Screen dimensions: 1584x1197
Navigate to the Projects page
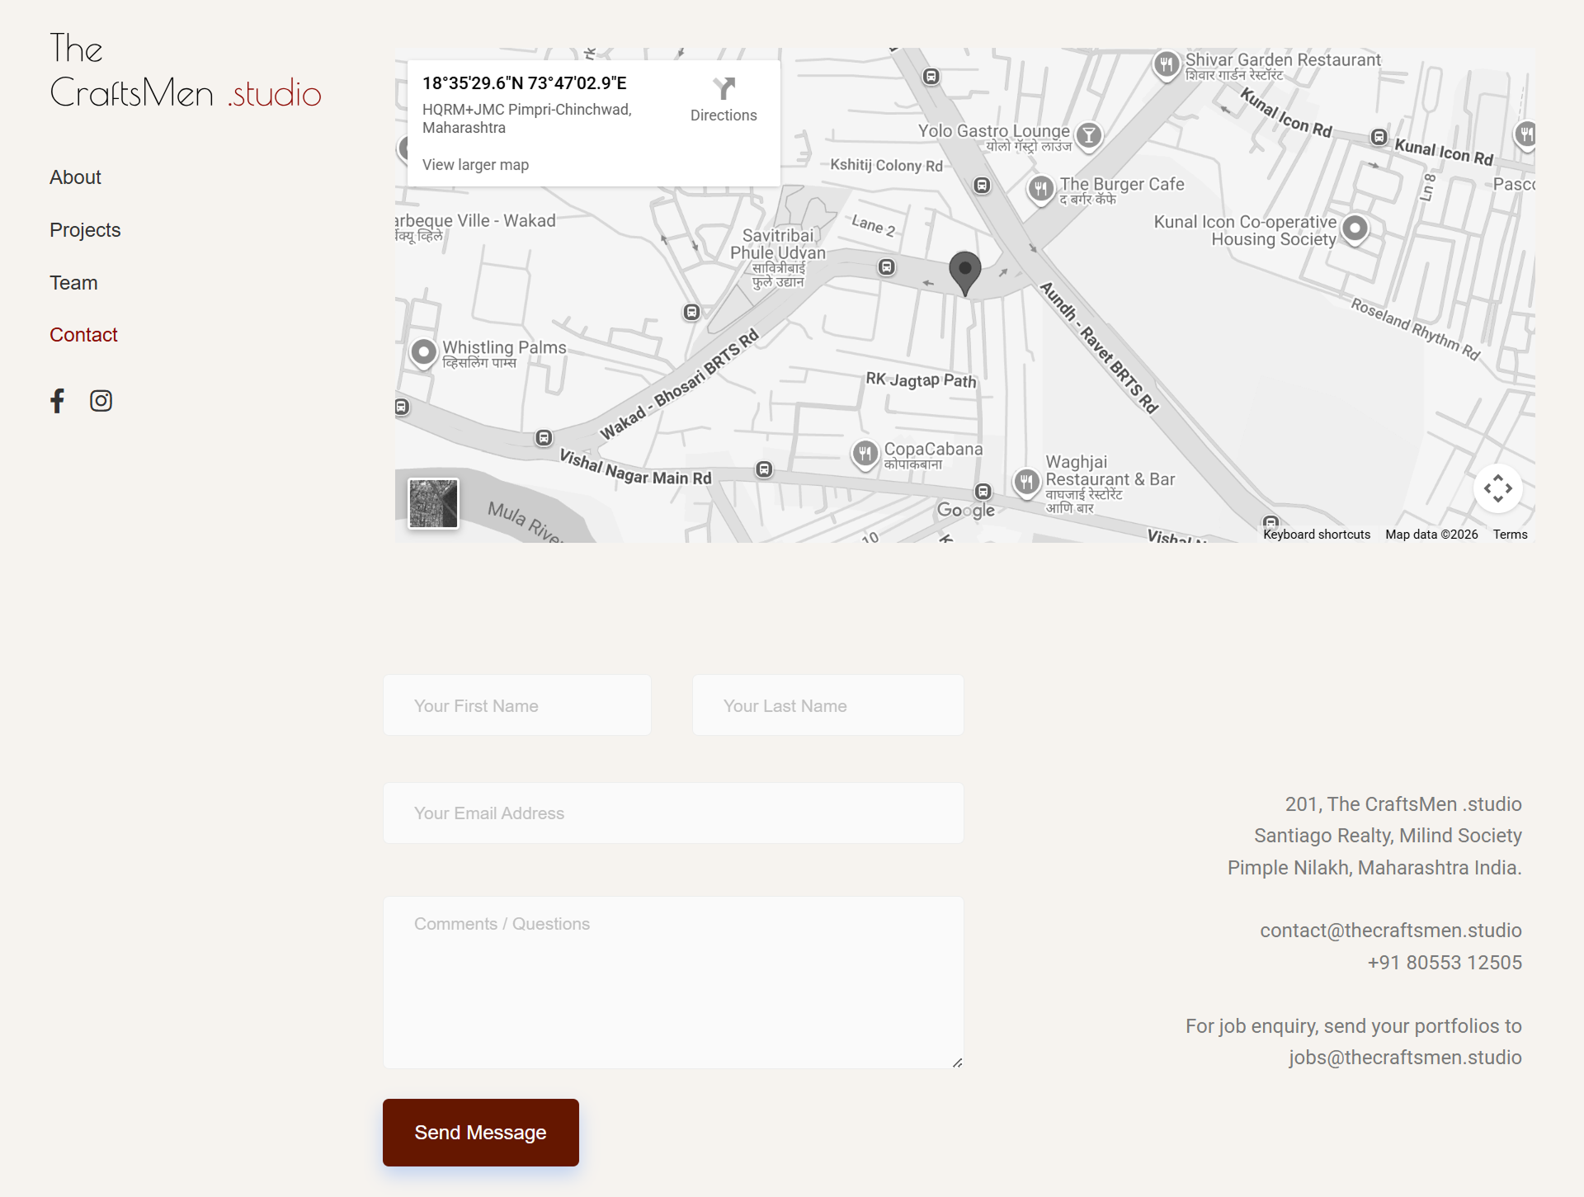coord(85,229)
